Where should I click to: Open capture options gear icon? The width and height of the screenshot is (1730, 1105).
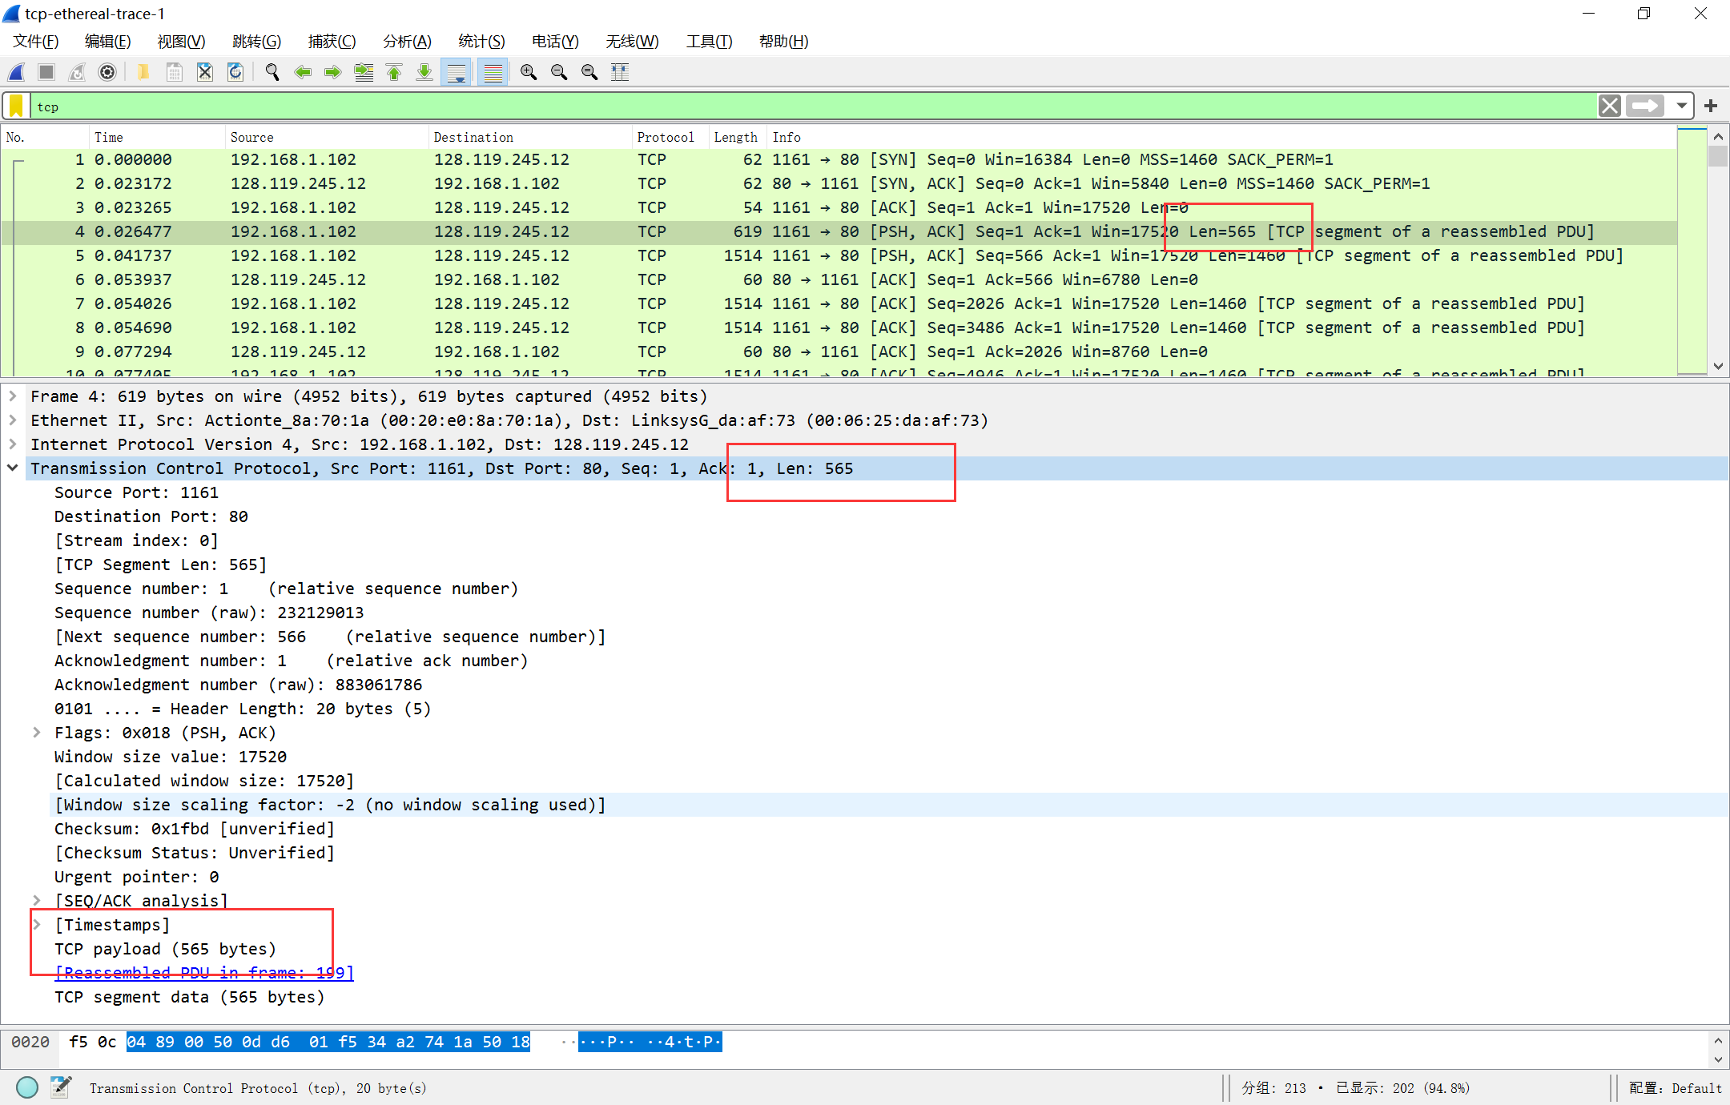[x=107, y=72]
